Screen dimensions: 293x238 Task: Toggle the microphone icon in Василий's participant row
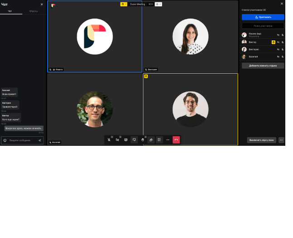283,56
